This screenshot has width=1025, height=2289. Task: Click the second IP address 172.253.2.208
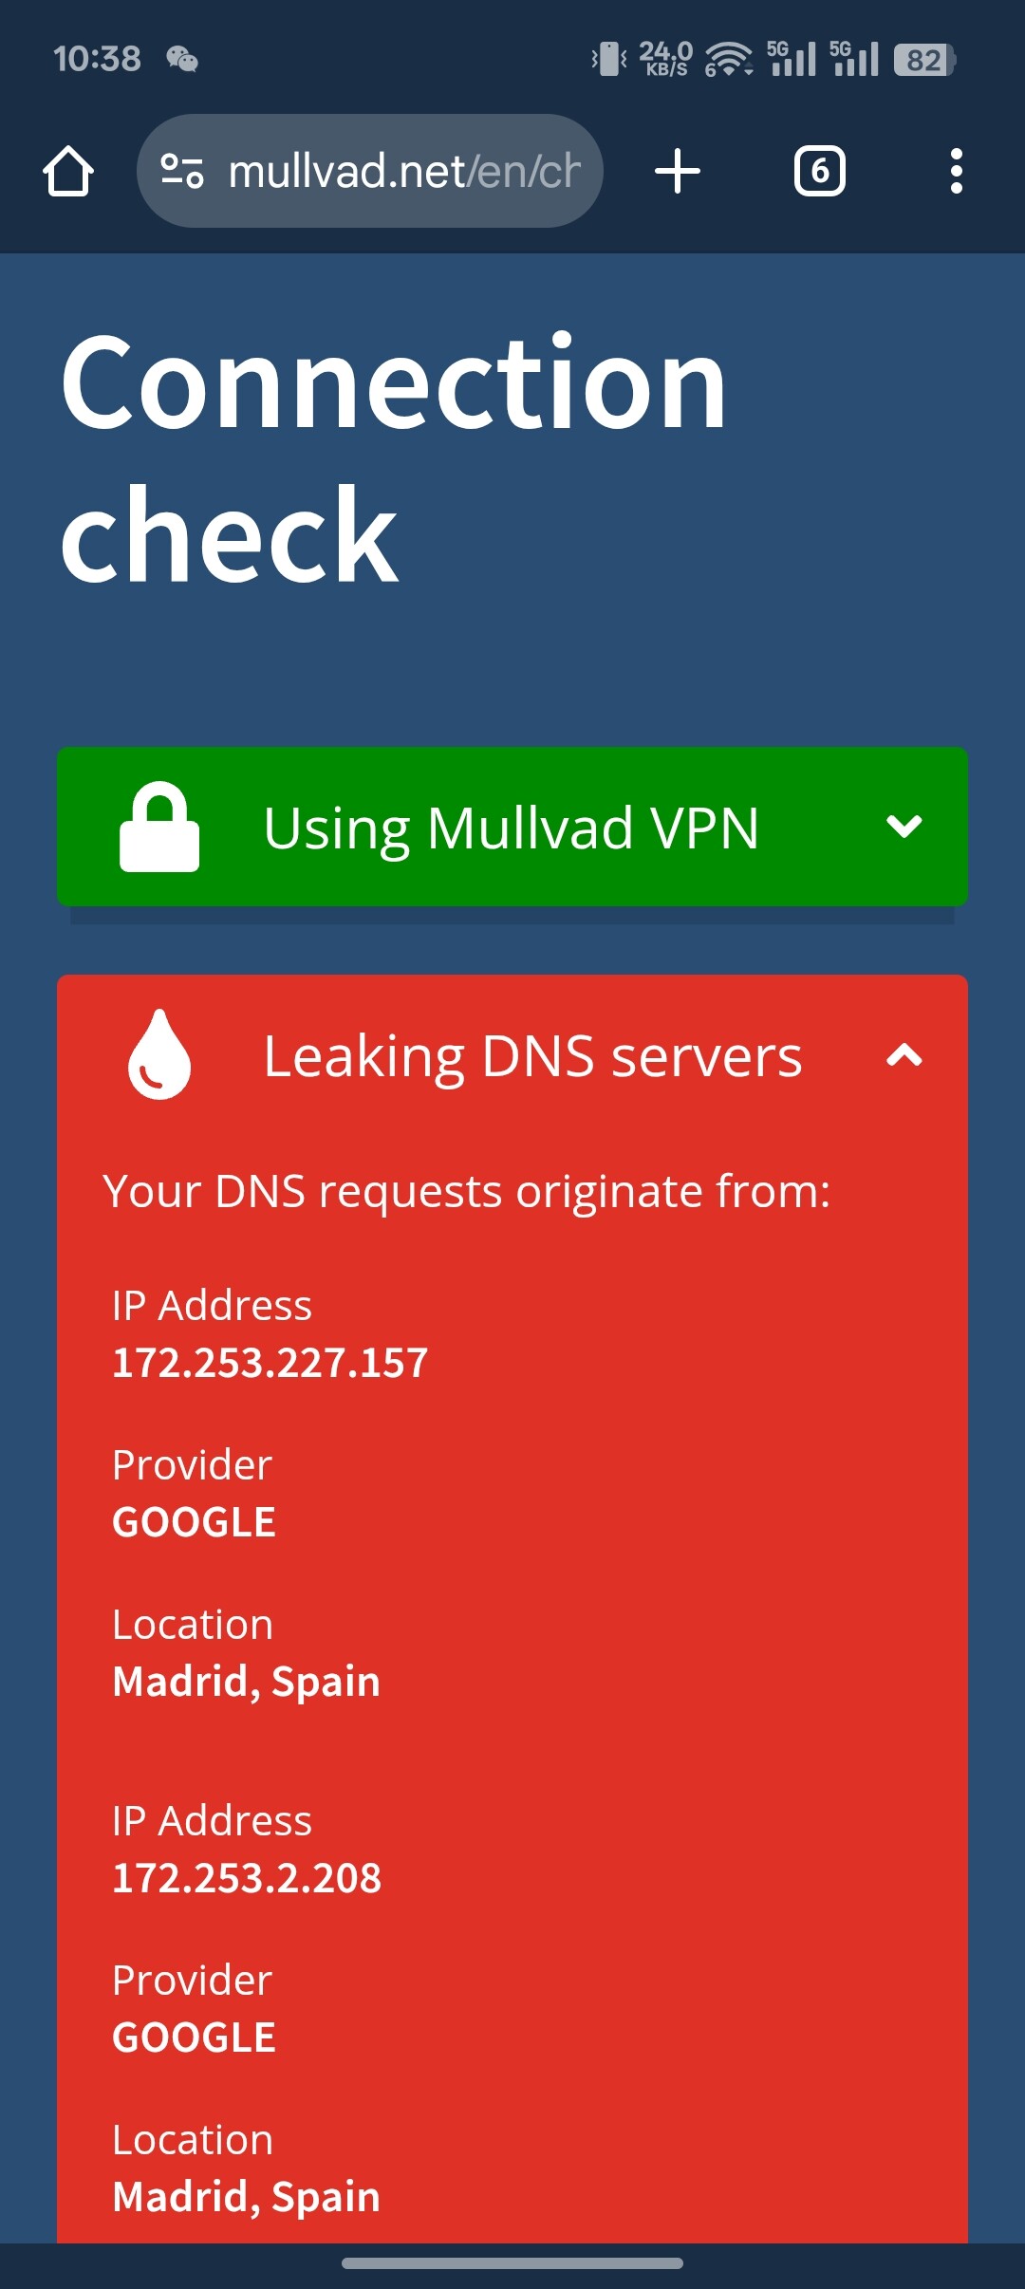coord(247,1878)
